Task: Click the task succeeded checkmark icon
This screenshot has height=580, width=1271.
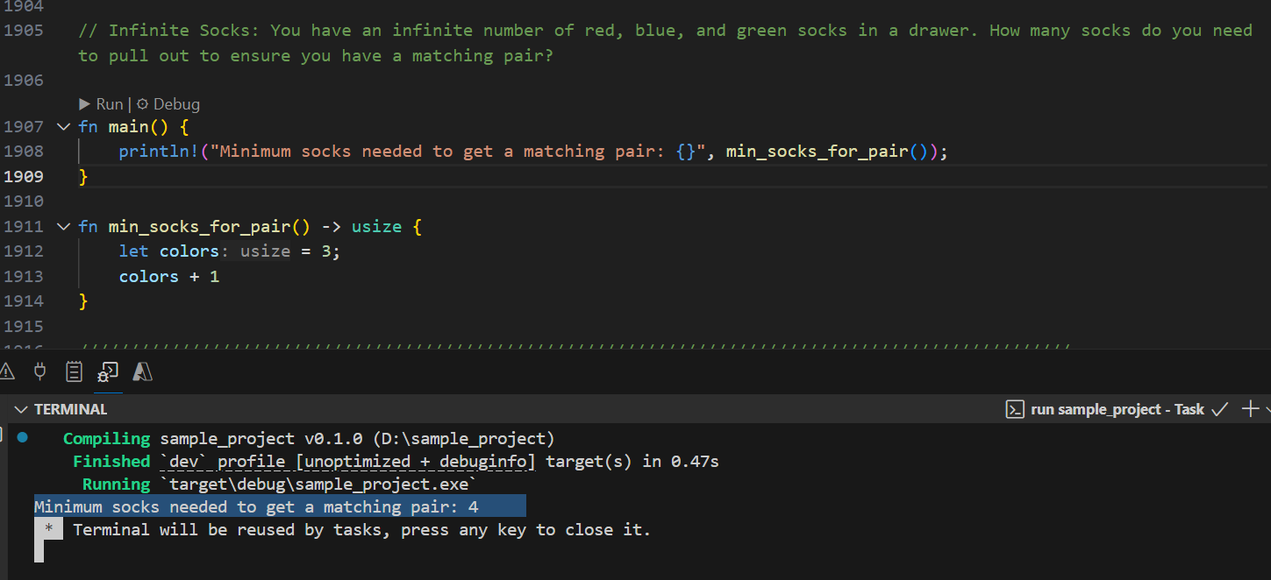Action: [1219, 409]
